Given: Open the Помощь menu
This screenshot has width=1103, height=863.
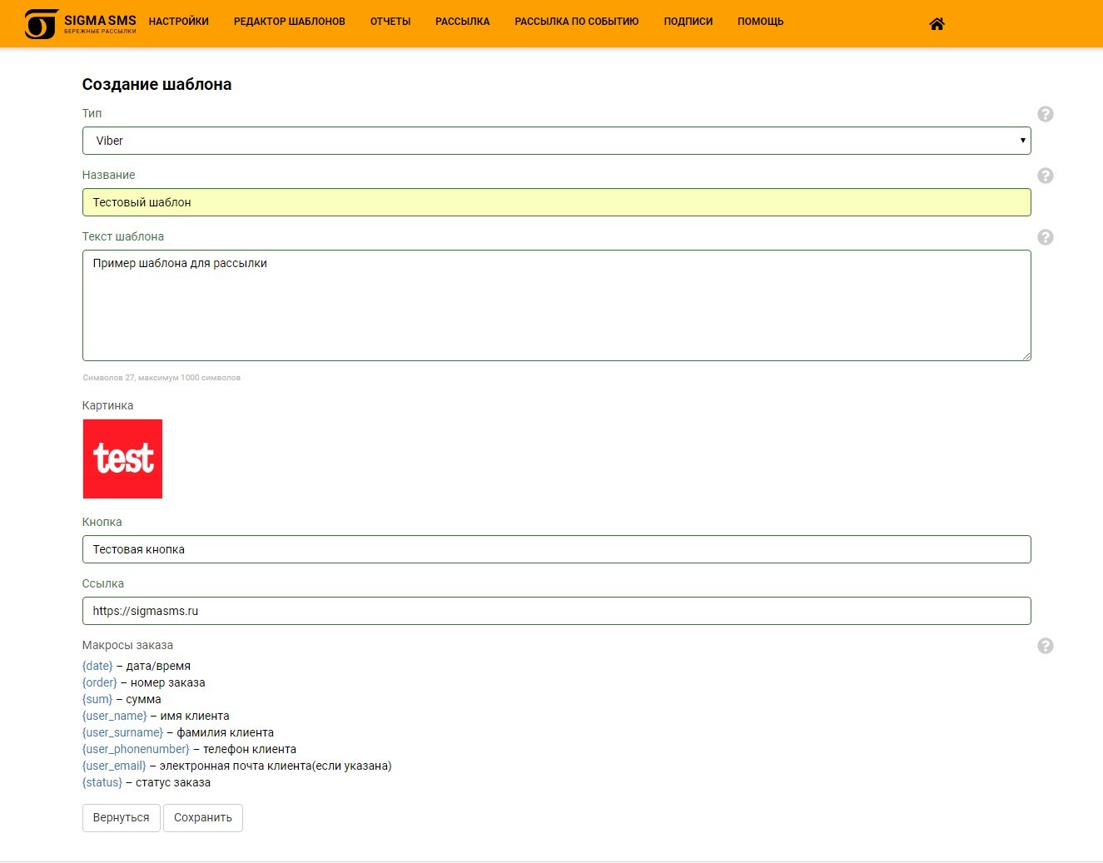Looking at the screenshot, I should [x=760, y=22].
